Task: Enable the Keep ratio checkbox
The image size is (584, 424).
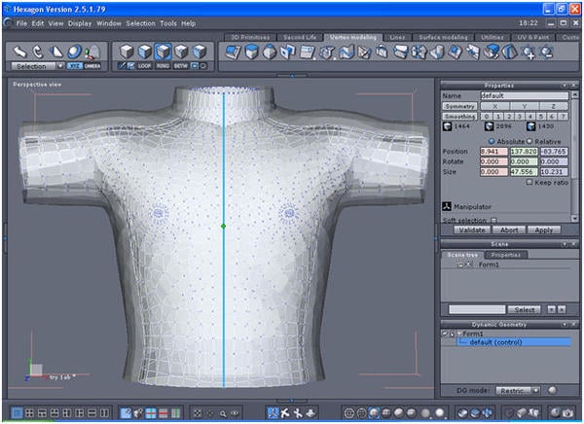Action: tap(529, 182)
